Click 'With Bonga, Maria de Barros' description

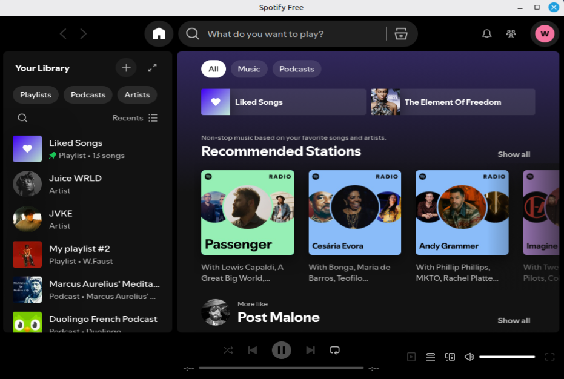point(350,272)
